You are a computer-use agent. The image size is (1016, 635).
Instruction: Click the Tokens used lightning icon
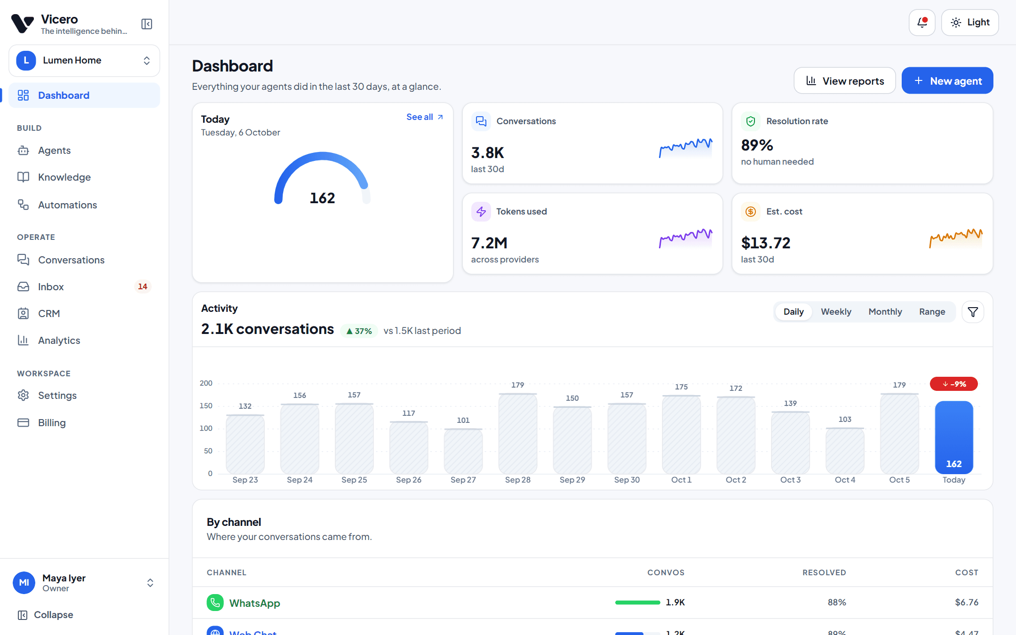[x=481, y=212]
